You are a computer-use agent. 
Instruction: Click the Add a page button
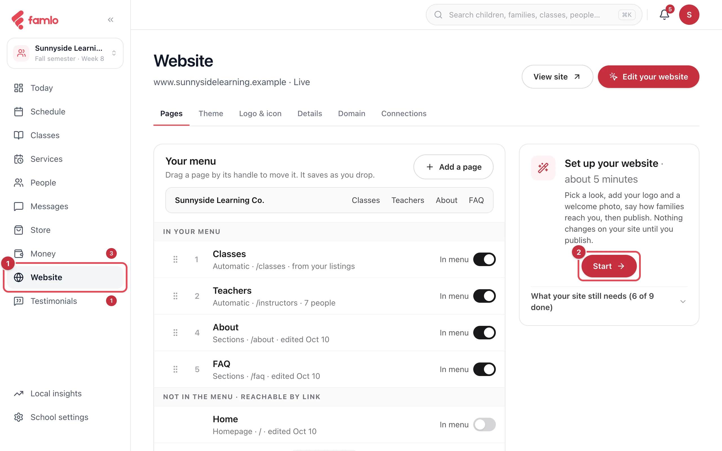tap(453, 167)
